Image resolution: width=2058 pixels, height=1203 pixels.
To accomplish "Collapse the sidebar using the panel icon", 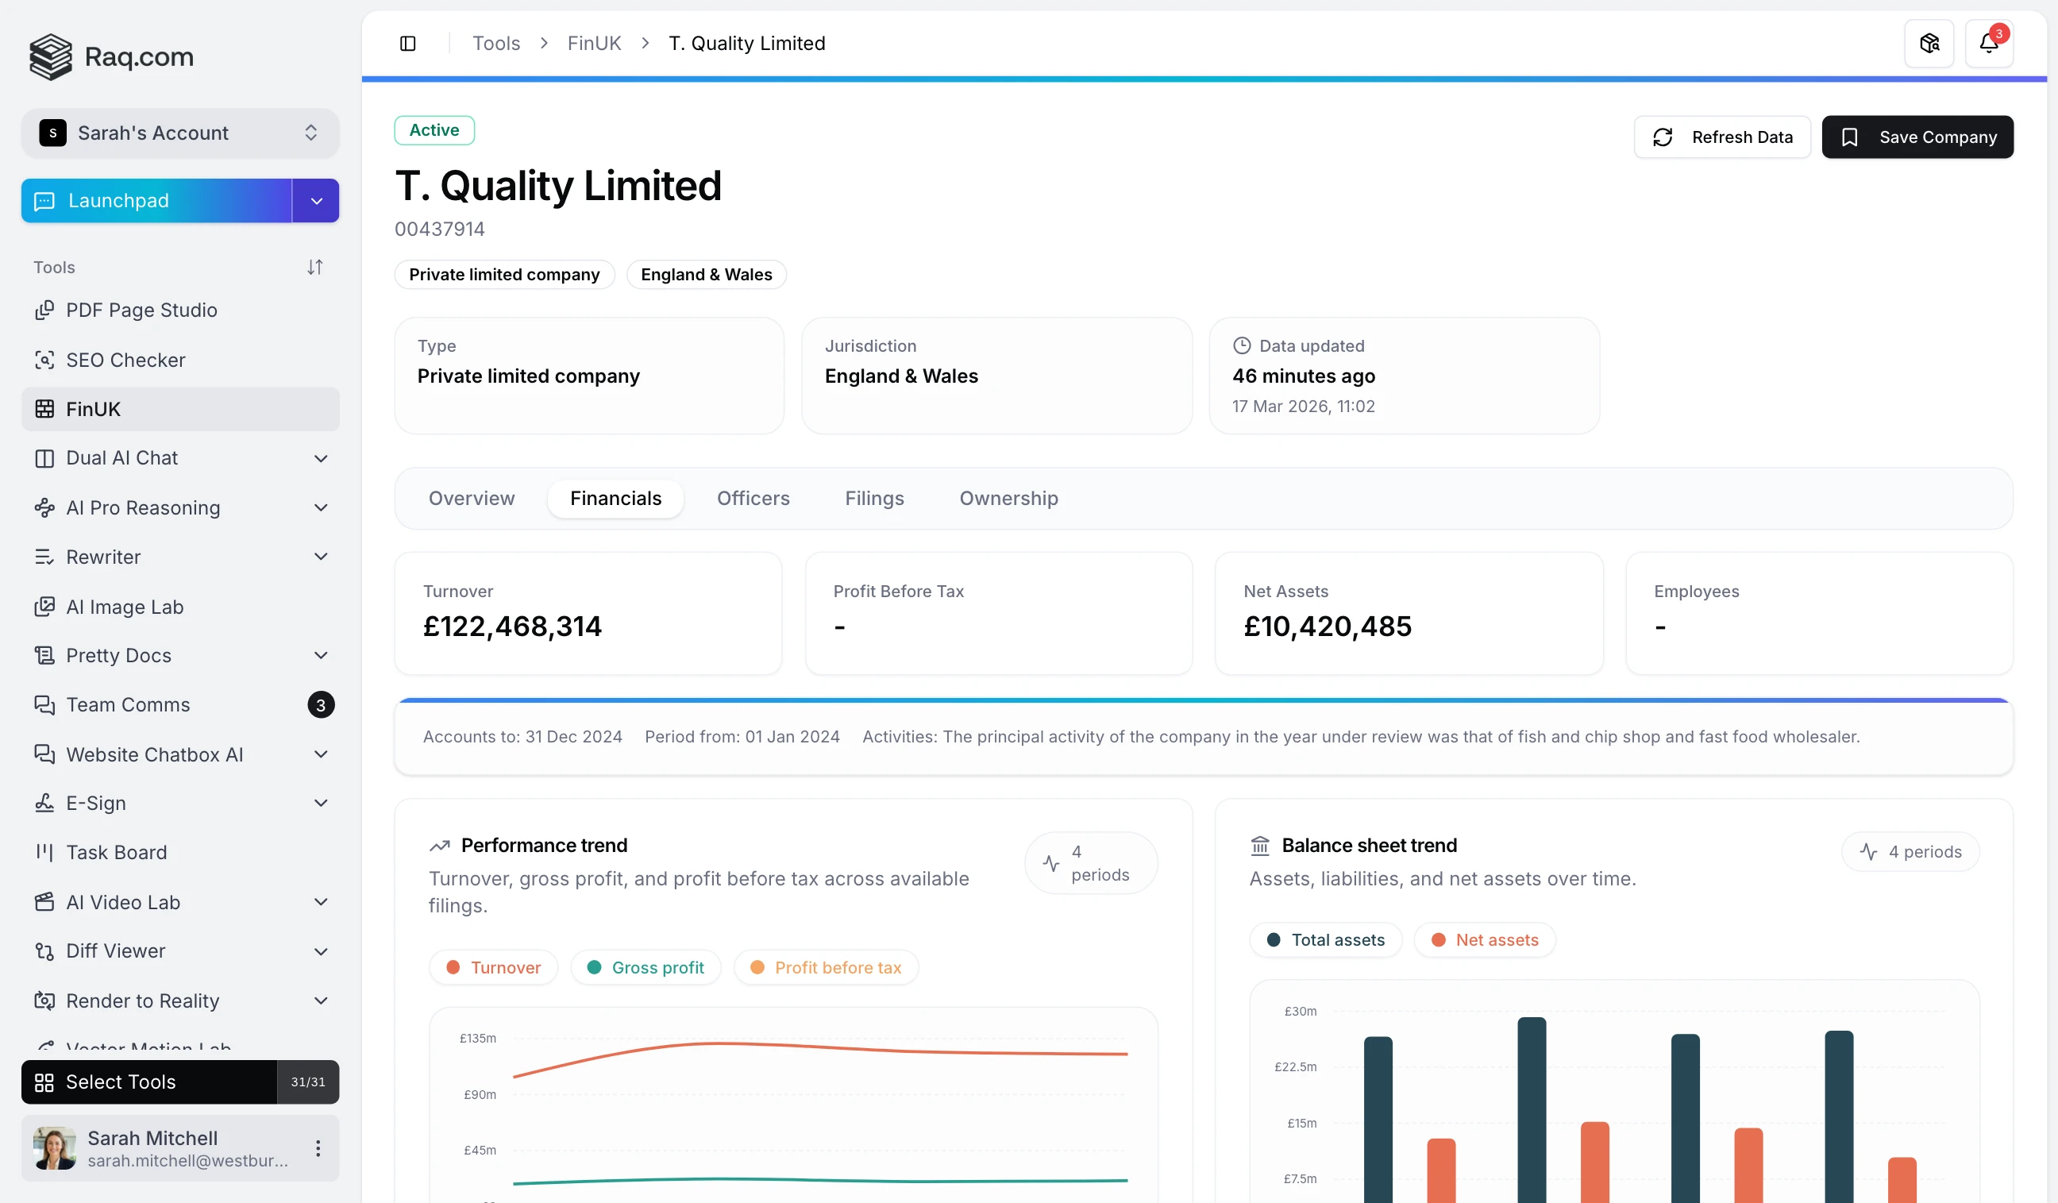I will 407,42.
